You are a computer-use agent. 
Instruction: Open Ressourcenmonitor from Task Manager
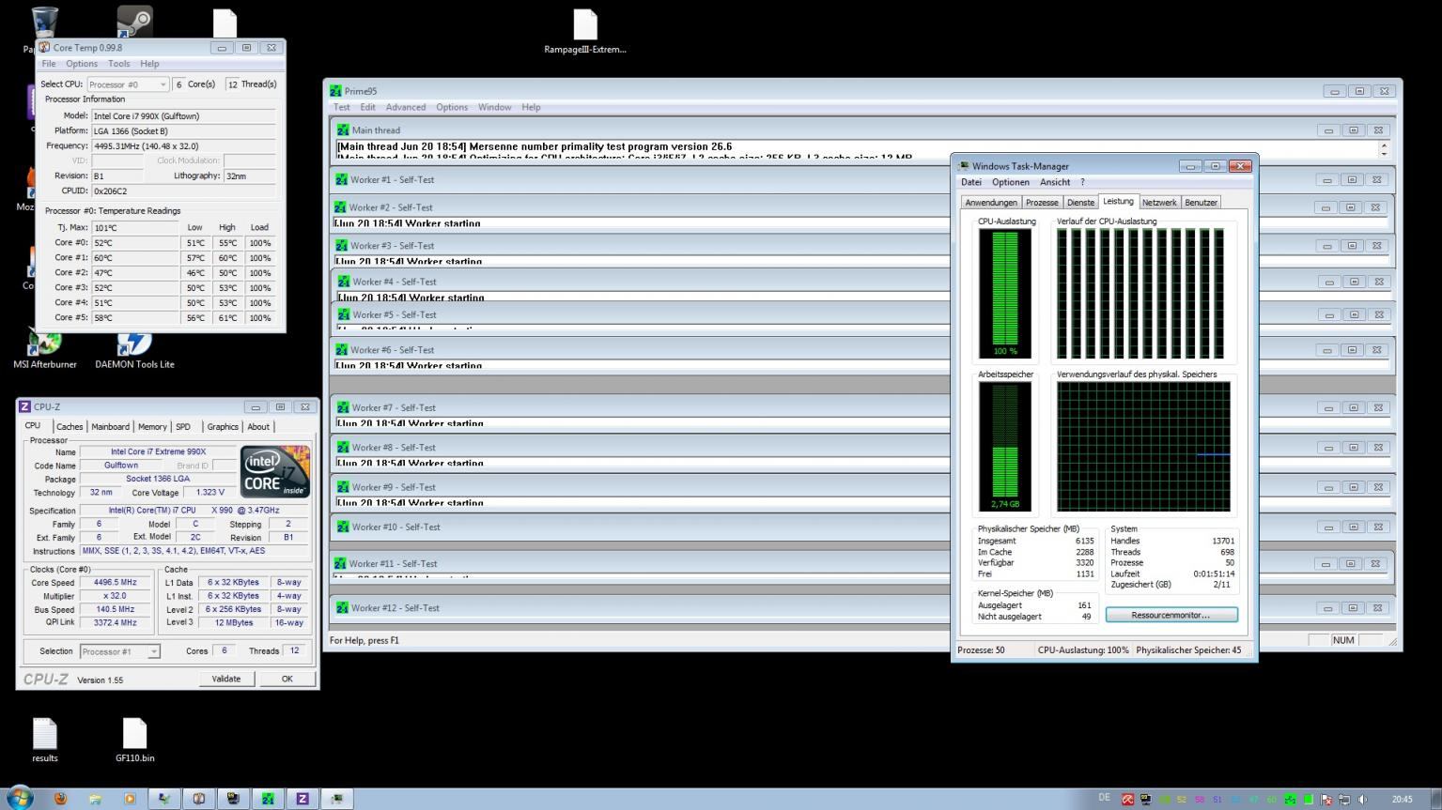[1171, 615]
